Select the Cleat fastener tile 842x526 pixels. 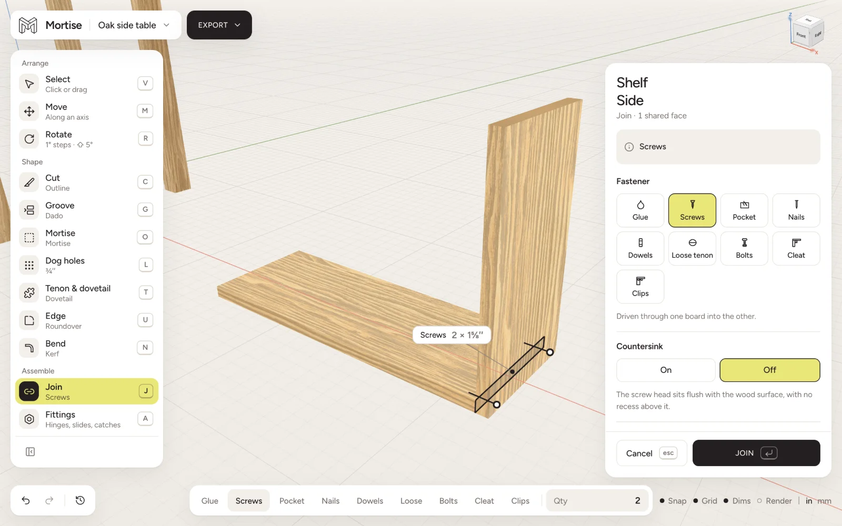796,249
